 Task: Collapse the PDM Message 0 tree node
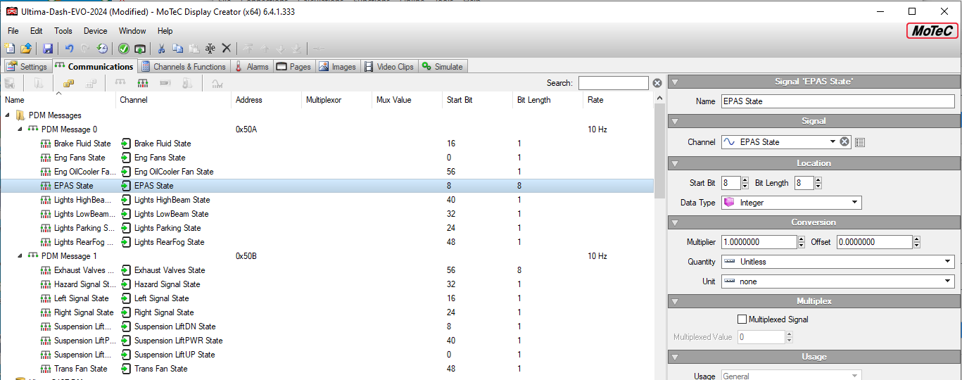(20, 129)
